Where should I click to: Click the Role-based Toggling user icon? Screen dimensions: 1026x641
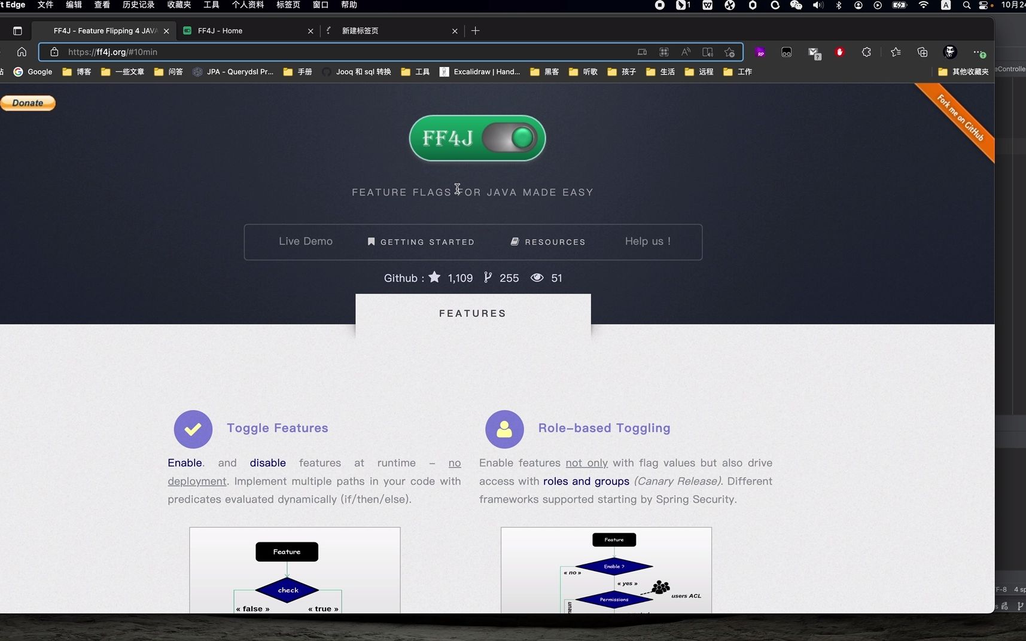[x=504, y=429]
